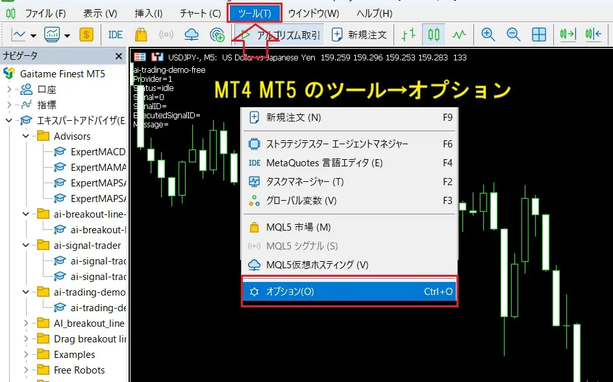Click the green plus signal toolbar icon
The width and height of the screenshot is (613, 382).
point(217,34)
